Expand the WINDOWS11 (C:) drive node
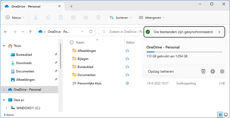 click(6, 108)
